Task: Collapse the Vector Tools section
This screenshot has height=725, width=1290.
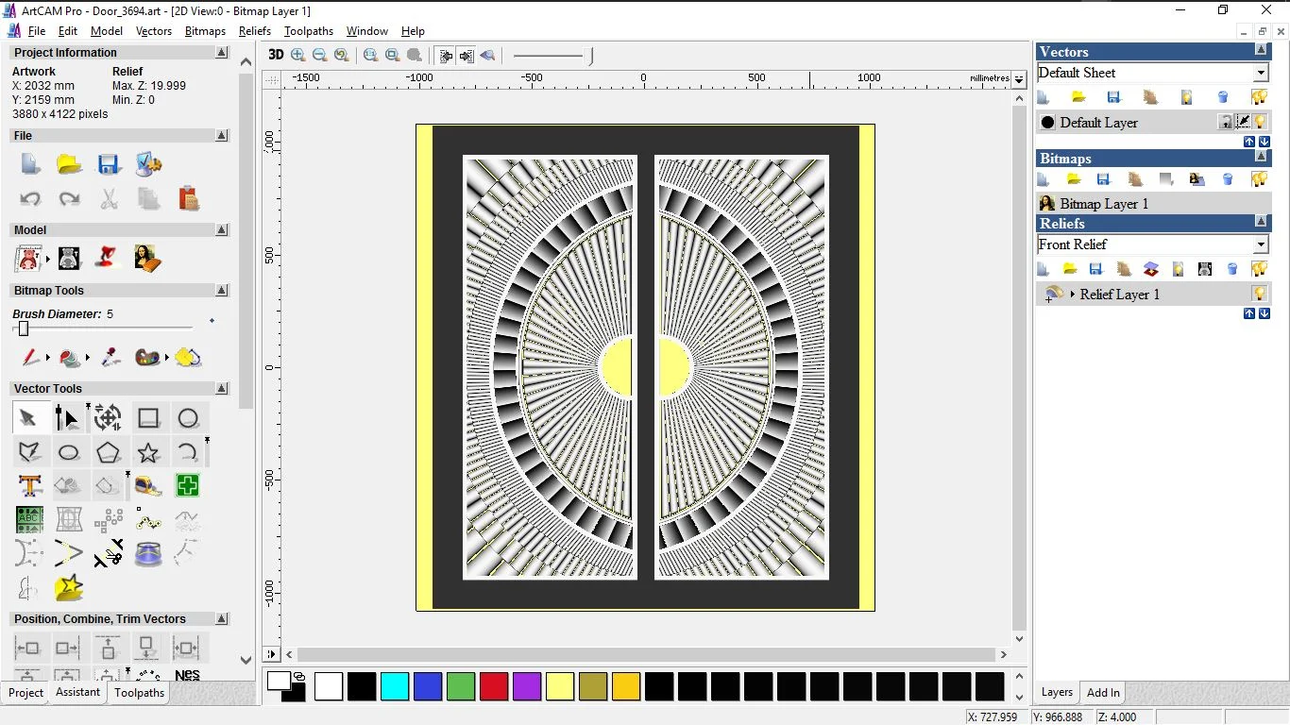Action: click(222, 389)
